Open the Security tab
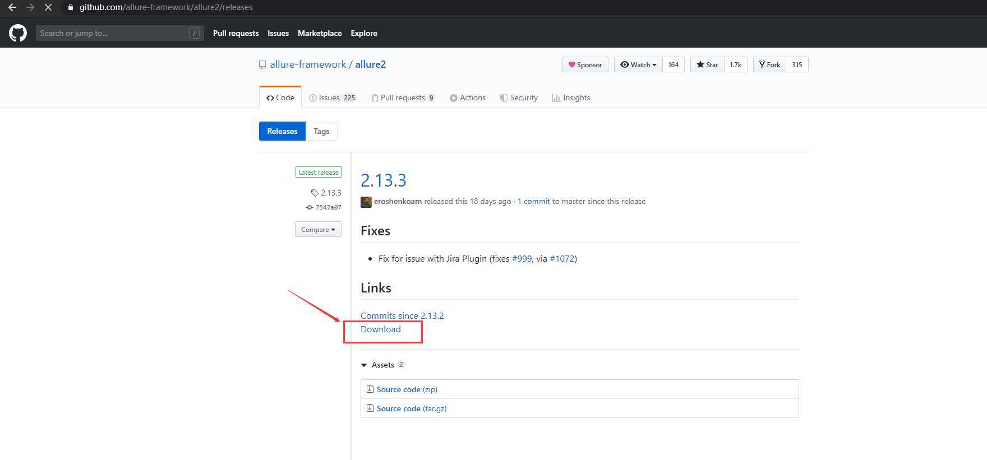Viewport: 987px width, 460px height. (519, 97)
